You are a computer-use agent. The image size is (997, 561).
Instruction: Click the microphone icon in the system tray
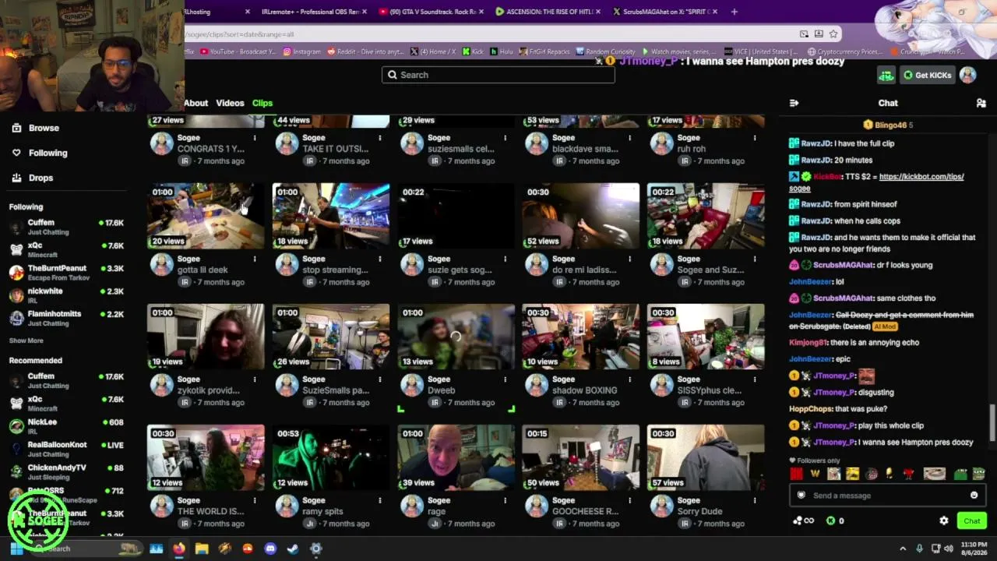(x=919, y=549)
